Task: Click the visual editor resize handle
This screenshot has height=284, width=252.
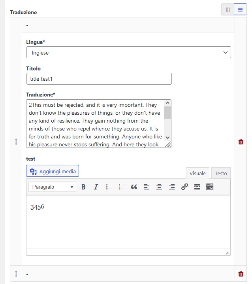Action: point(228,252)
